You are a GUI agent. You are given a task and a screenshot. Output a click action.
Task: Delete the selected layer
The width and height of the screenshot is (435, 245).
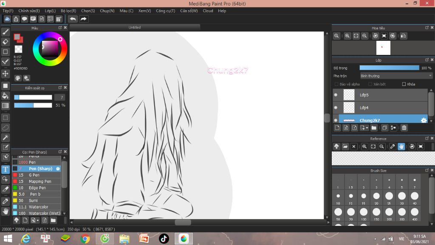pos(404,128)
